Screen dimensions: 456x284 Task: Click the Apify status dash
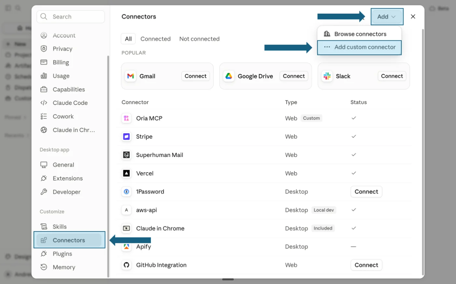tap(353, 247)
